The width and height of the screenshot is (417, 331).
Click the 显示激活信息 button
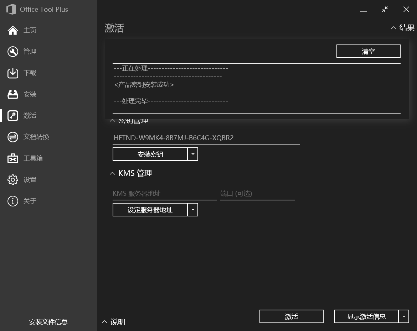(366, 316)
